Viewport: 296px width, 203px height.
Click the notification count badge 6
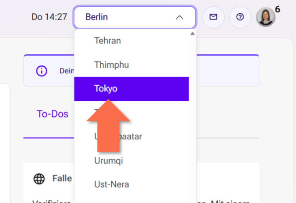277,9
